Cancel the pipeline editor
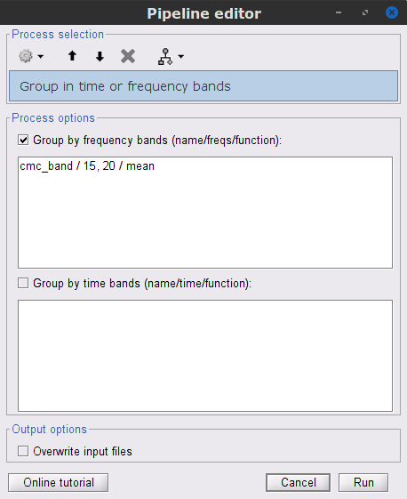 tap(299, 482)
